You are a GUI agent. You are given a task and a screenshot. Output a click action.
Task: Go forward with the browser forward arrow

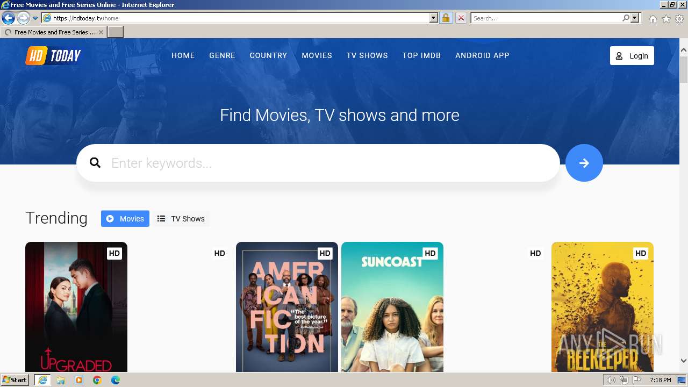click(23, 18)
